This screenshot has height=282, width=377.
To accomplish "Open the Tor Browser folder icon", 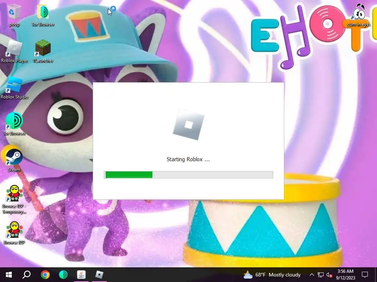I will point(43,15).
